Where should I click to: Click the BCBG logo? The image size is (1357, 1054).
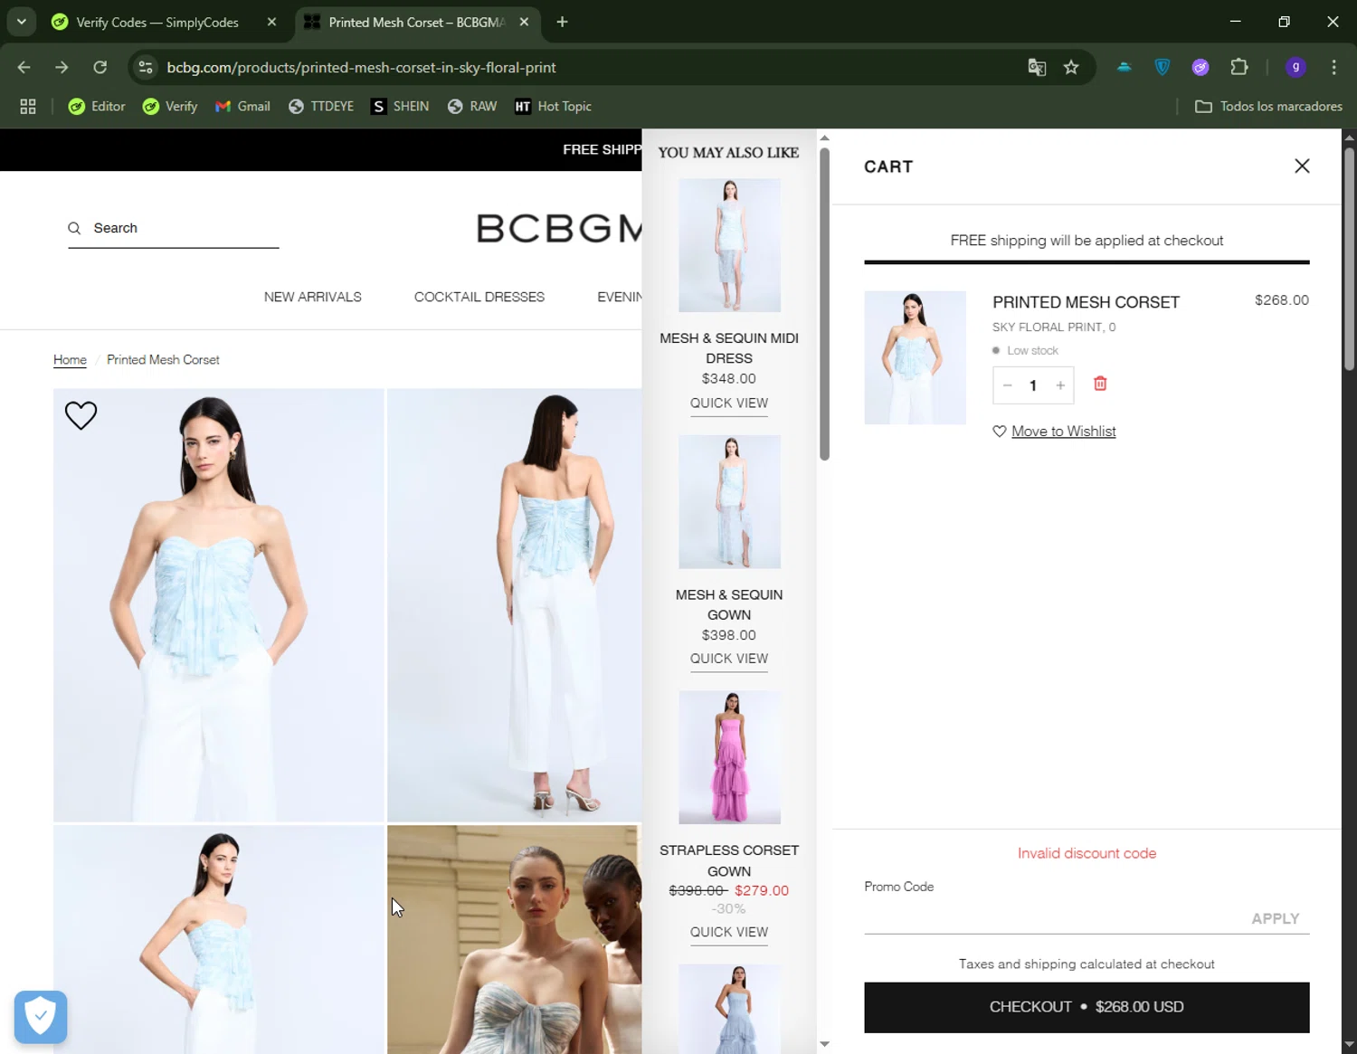pyautogui.click(x=559, y=228)
